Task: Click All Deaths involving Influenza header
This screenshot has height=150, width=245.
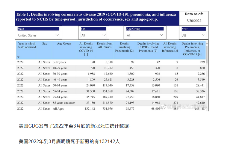Action: (170, 47)
